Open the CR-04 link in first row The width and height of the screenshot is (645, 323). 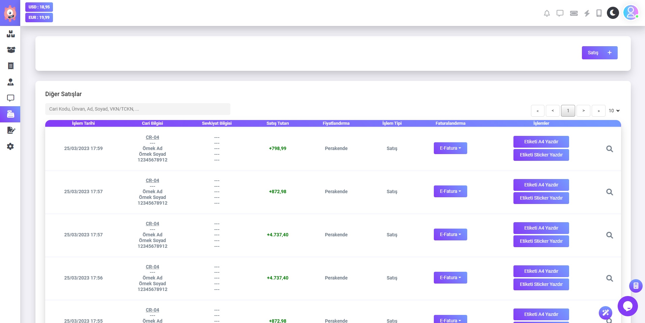click(152, 138)
